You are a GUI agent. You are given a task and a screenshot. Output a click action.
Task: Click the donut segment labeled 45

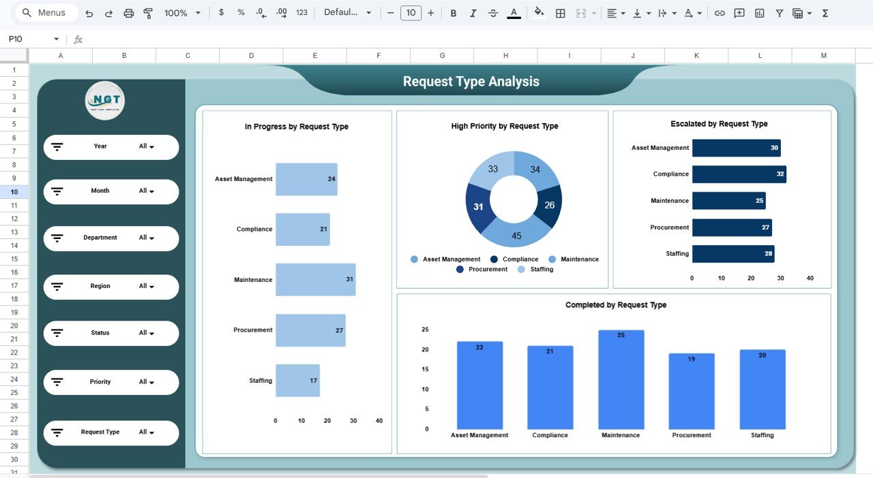click(516, 236)
